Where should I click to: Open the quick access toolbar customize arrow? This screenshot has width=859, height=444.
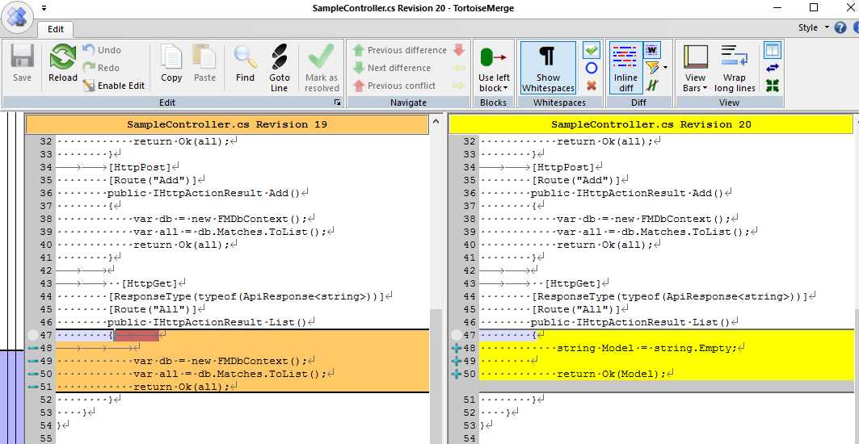pyautogui.click(x=44, y=8)
